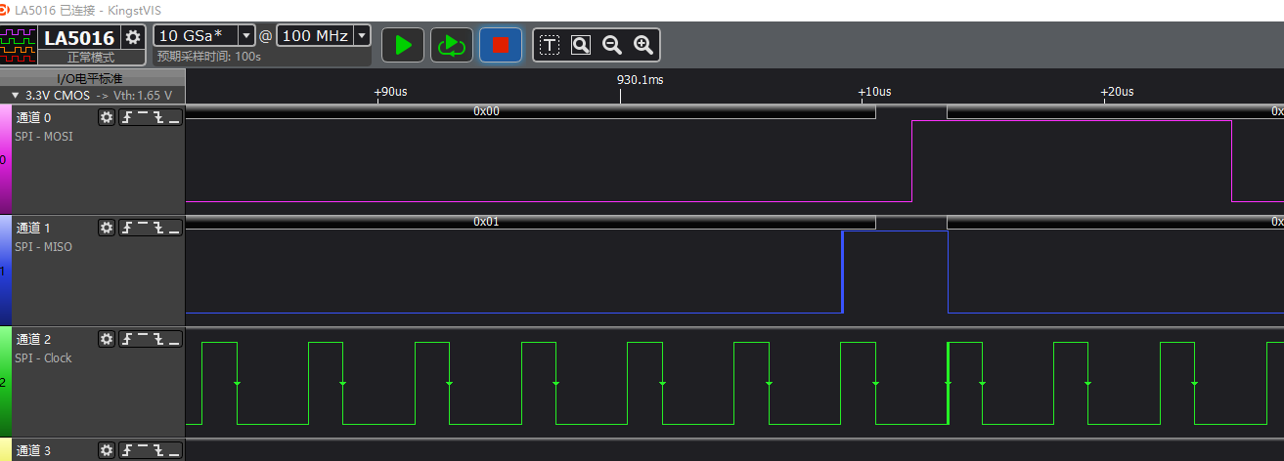Set low level trigger on channel 0
Image resolution: width=1284 pixels, height=461 pixels.
coord(174,117)
